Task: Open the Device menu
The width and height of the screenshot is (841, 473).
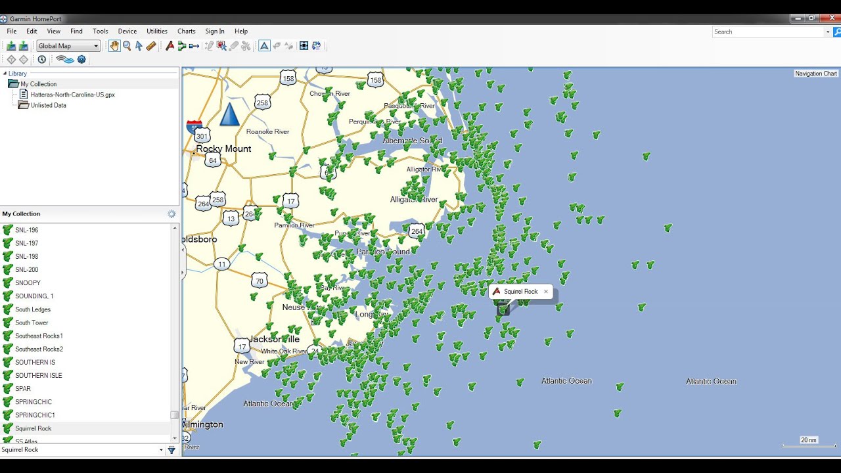Action: pos(127,31)
